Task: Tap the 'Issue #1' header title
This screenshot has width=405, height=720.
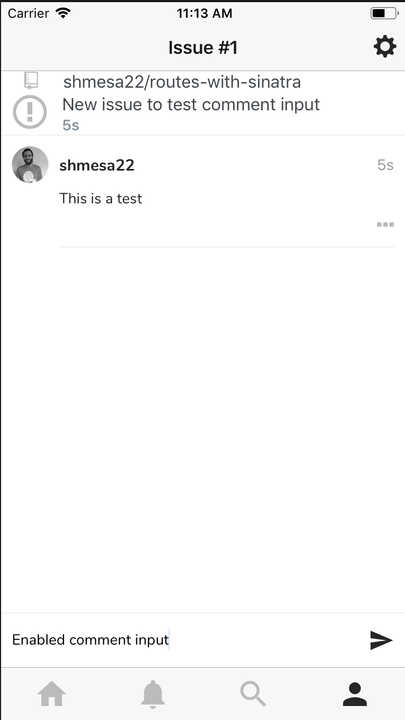Action: click(202, 47)
